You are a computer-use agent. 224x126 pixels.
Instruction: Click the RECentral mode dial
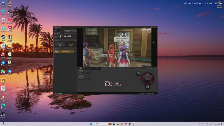coord(59,34)
